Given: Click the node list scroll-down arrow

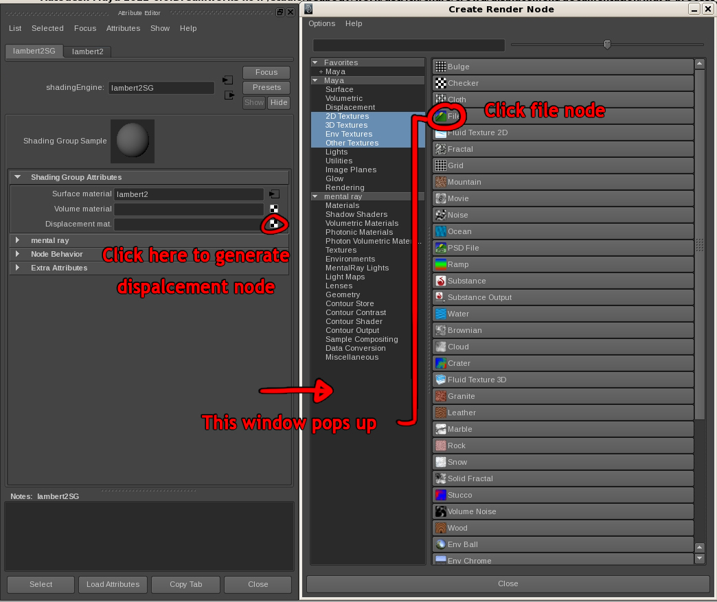Looking at the screenshot, I should (x=699, y=558).
